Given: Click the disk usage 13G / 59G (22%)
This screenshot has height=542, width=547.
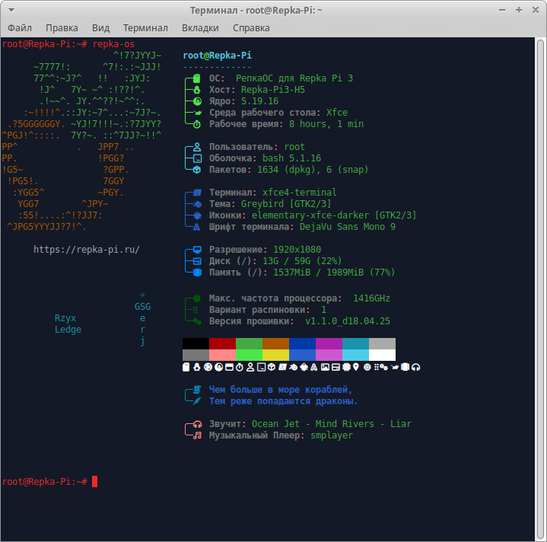Looking at the screenshot, I should pos(302,261).
